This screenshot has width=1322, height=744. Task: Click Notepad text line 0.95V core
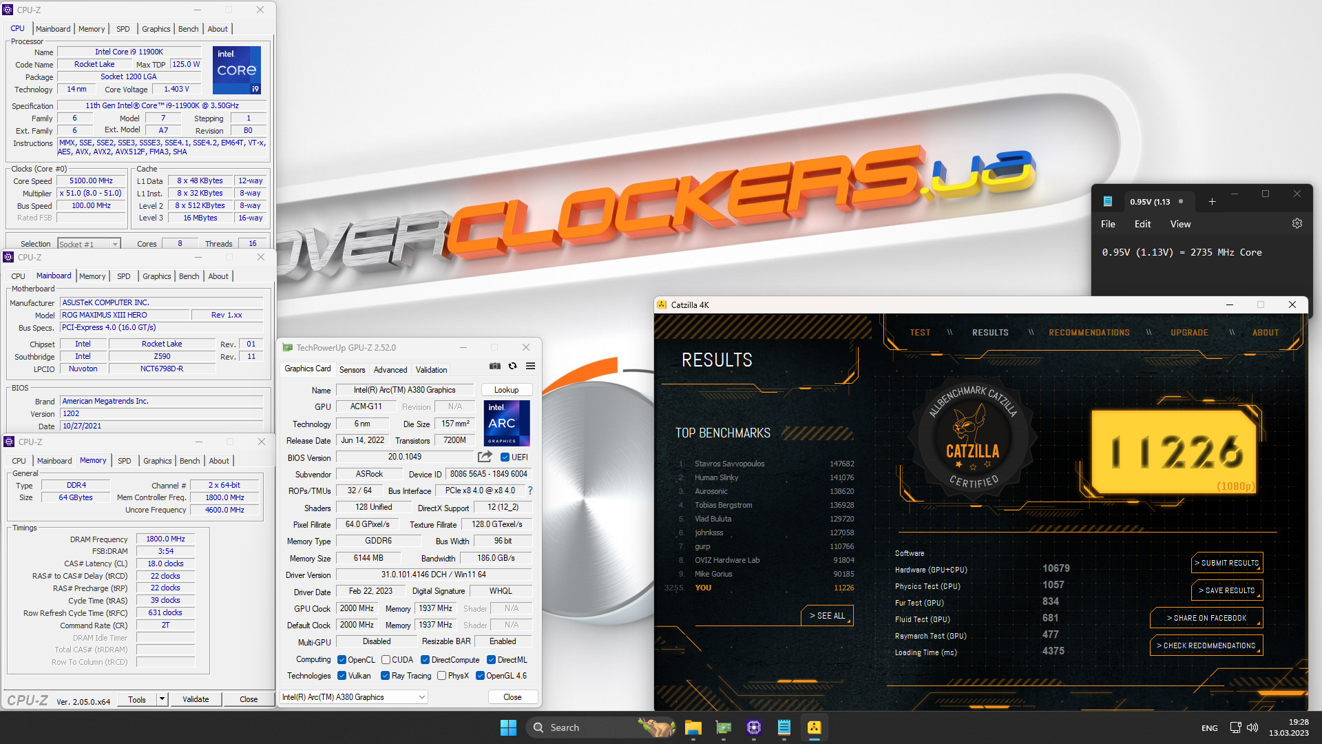click(x=1182, y=252)
